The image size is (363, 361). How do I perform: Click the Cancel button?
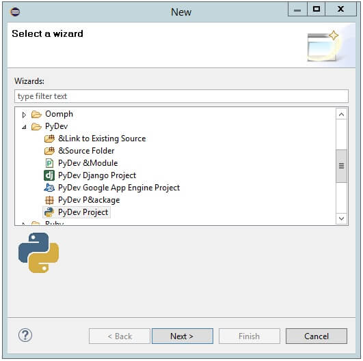317,336
